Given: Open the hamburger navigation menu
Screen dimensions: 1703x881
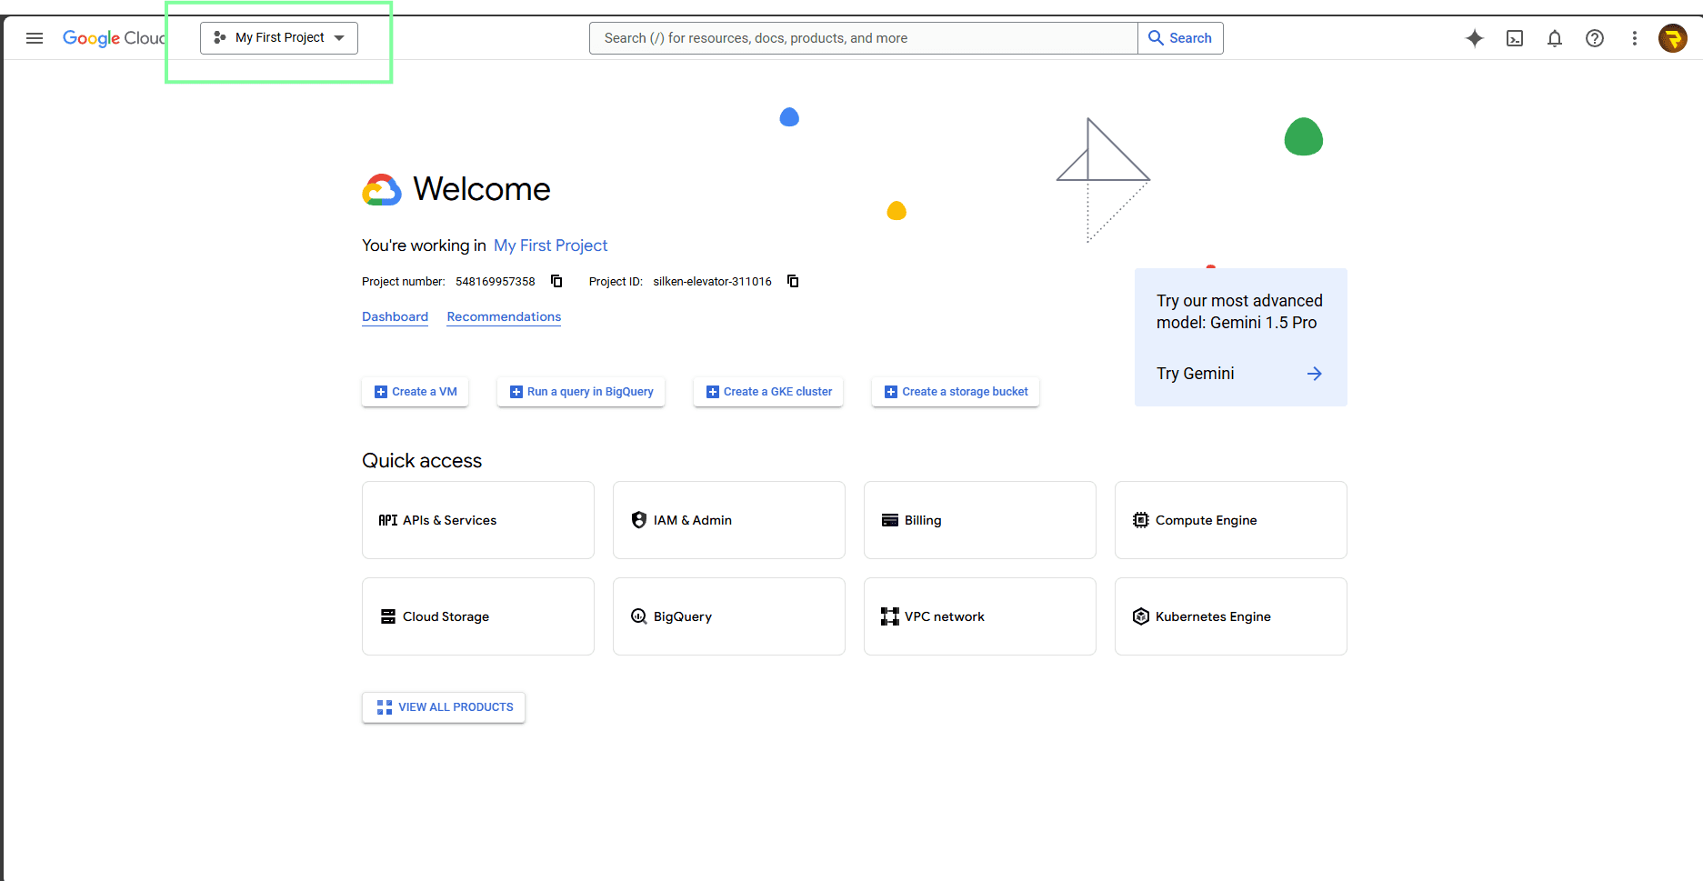Looking at the screenshot, I should [35, 38].
